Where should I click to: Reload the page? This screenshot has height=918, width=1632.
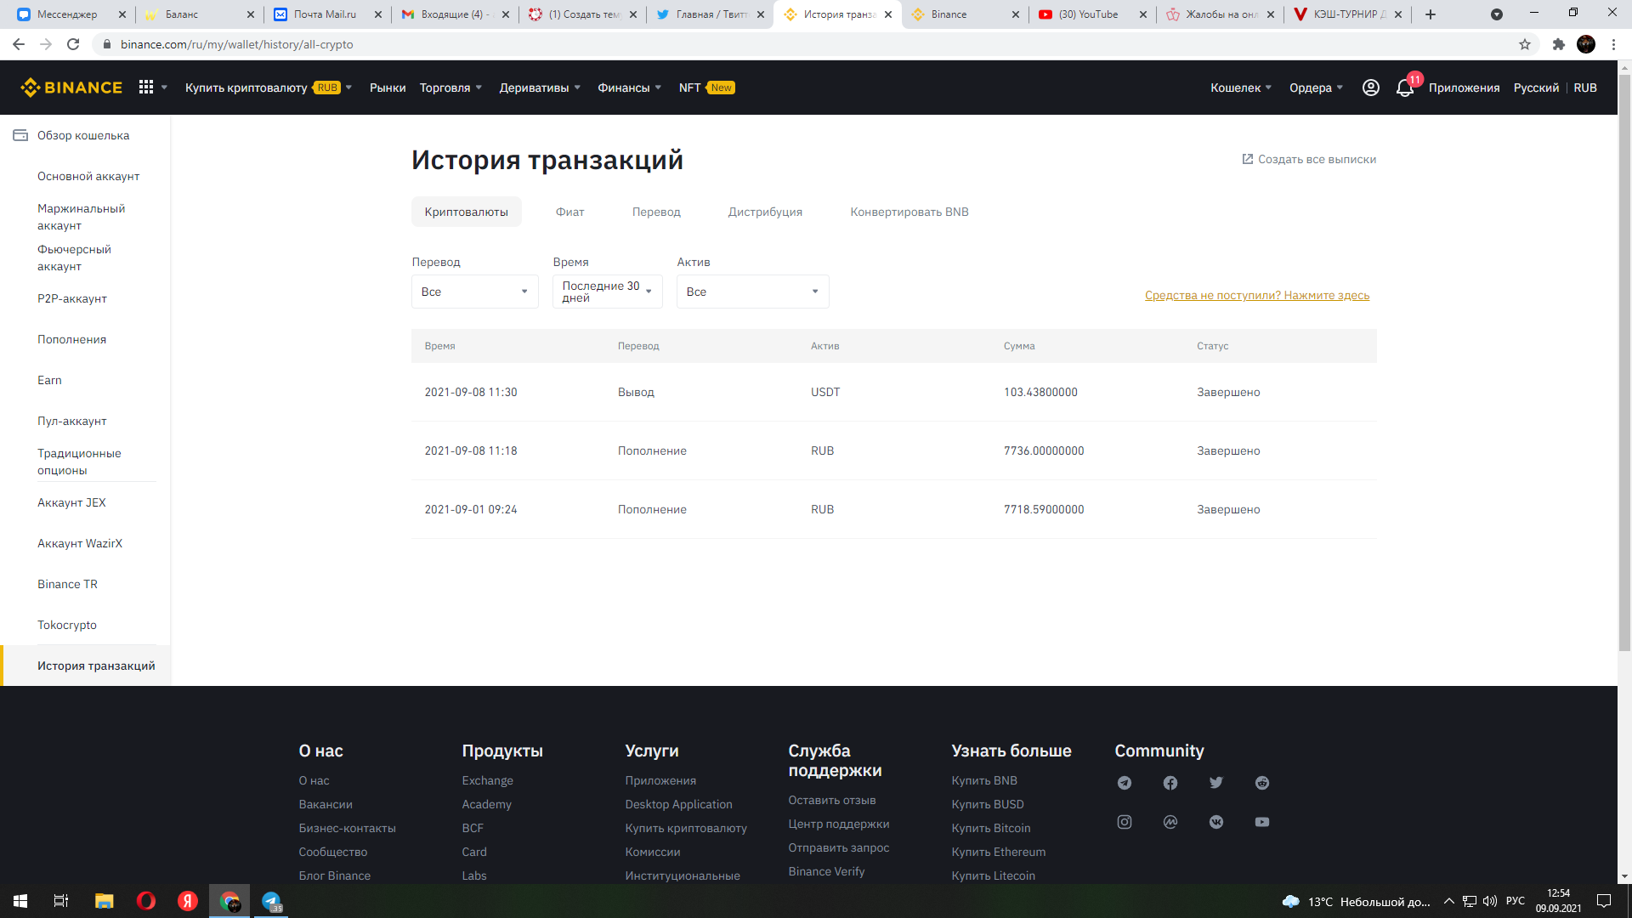[73, 44]
